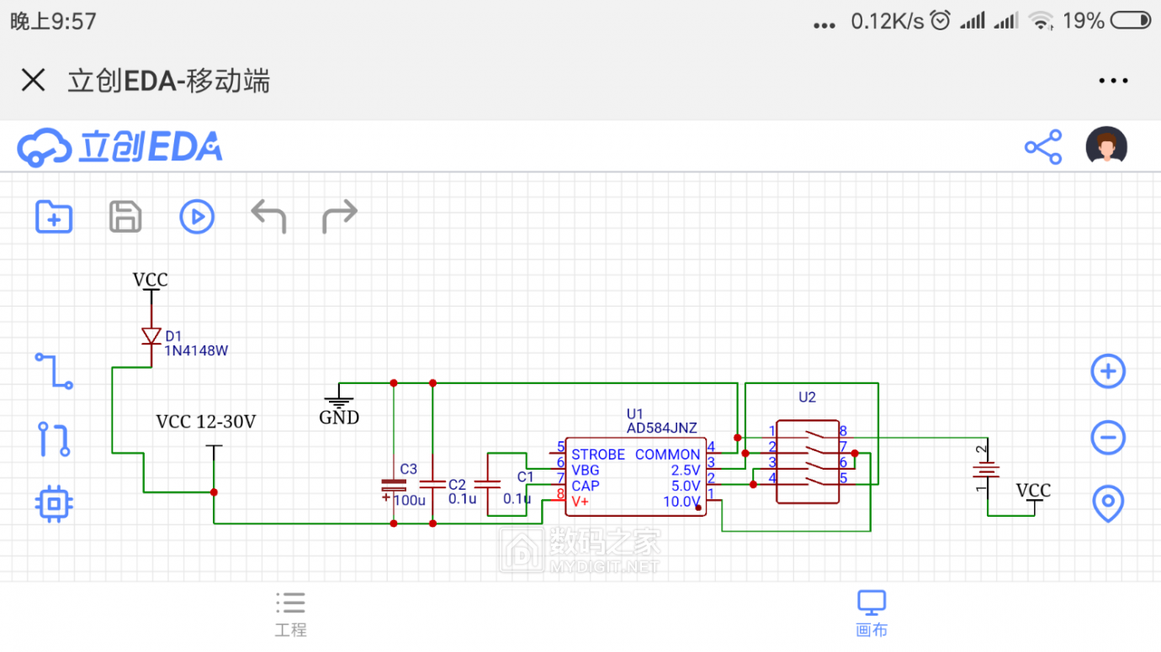
Task: Tap the battery percentage in status bar
Action: pos(1084,21)
